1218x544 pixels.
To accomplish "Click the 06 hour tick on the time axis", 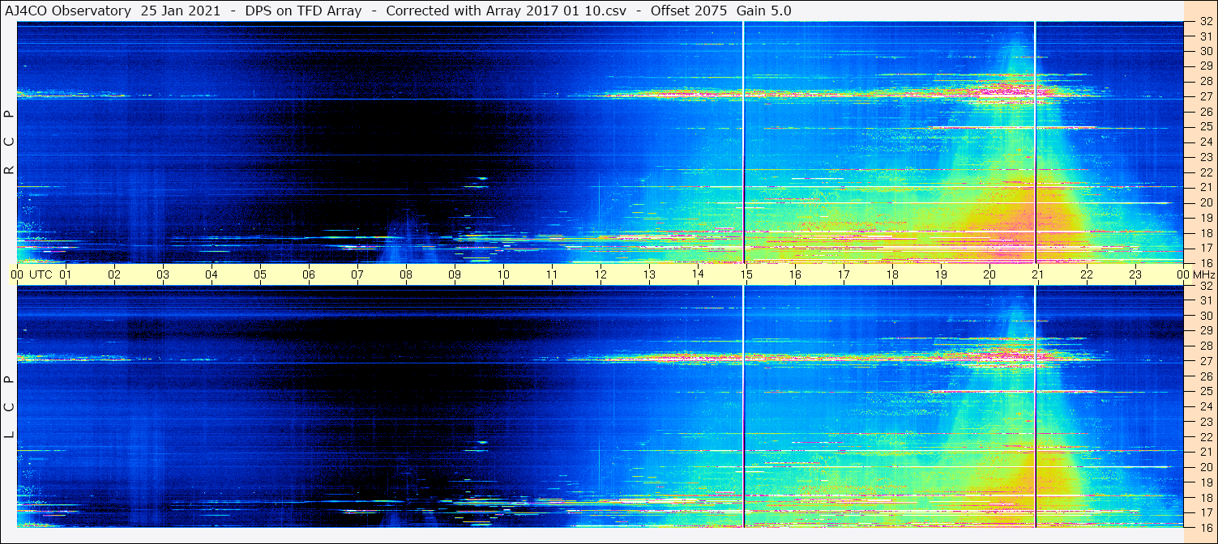I will click(x=309, y=274).
